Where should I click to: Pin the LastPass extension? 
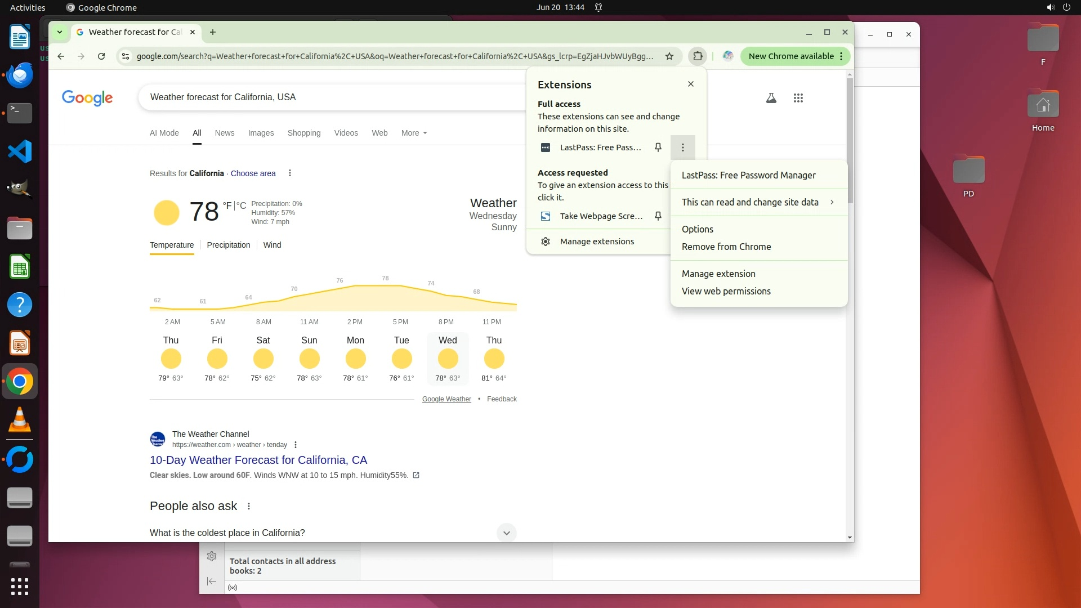(658, 147)
